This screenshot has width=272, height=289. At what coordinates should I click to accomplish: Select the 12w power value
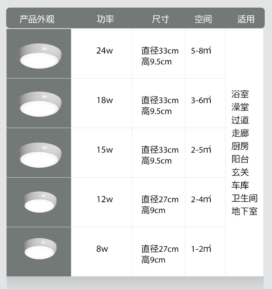(104, 199)
